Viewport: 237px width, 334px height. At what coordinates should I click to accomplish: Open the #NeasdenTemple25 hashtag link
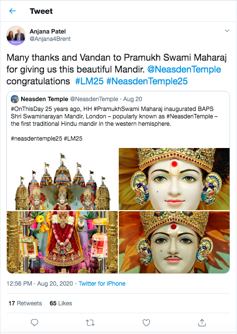147,81
